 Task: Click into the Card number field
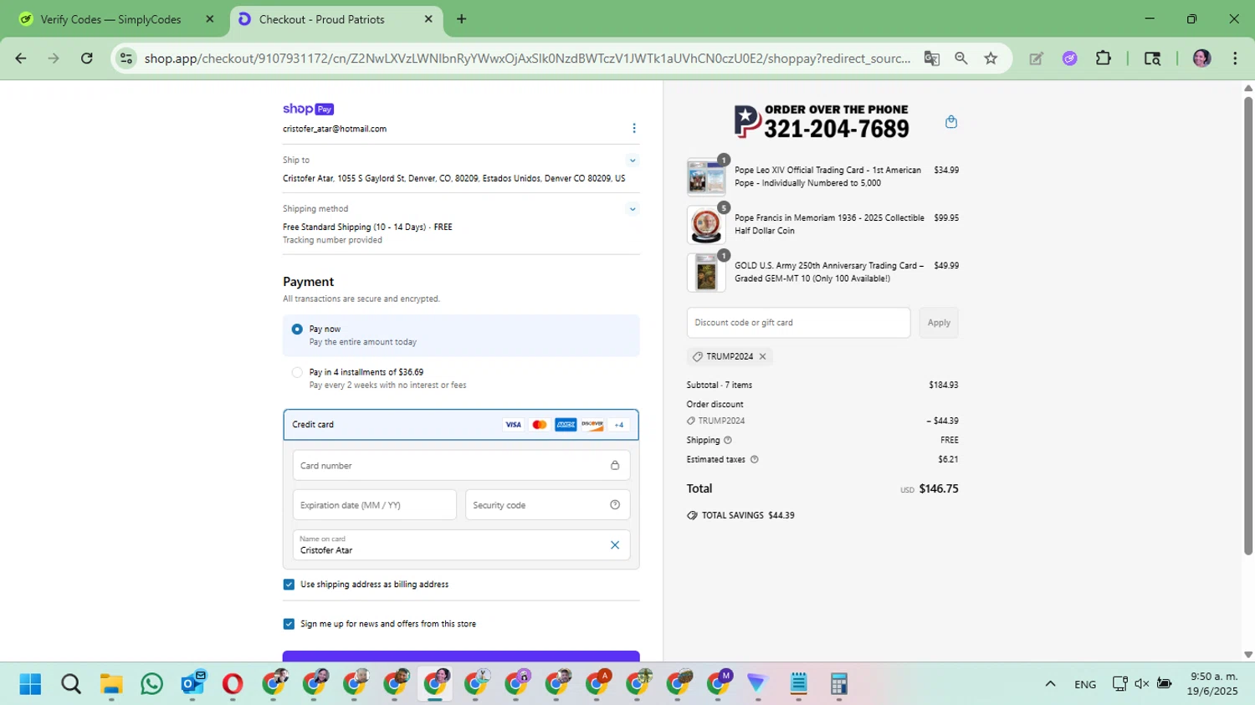(461, 466)
